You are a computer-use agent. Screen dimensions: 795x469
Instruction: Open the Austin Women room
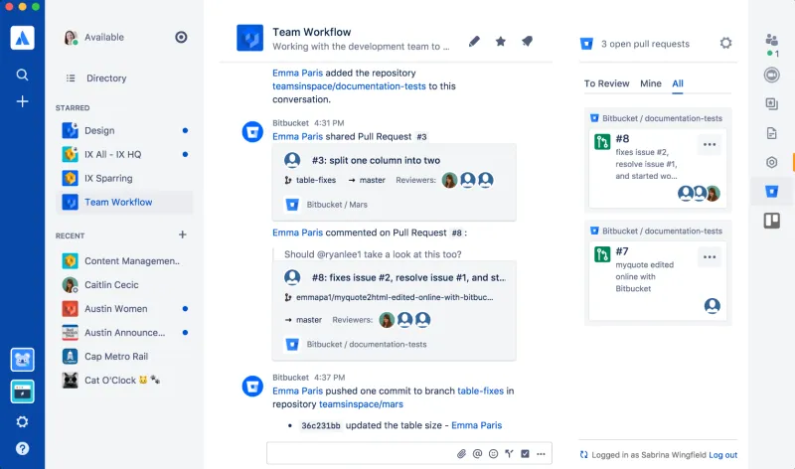pos(124,309)
